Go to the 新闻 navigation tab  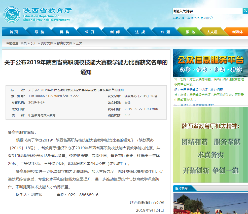click(115, 32)
